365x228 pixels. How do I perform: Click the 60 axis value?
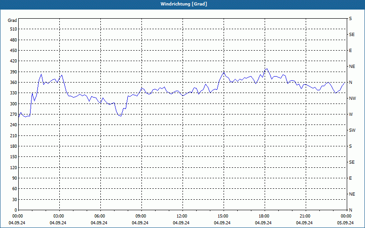pyautogui.click(x=15, y=189)
